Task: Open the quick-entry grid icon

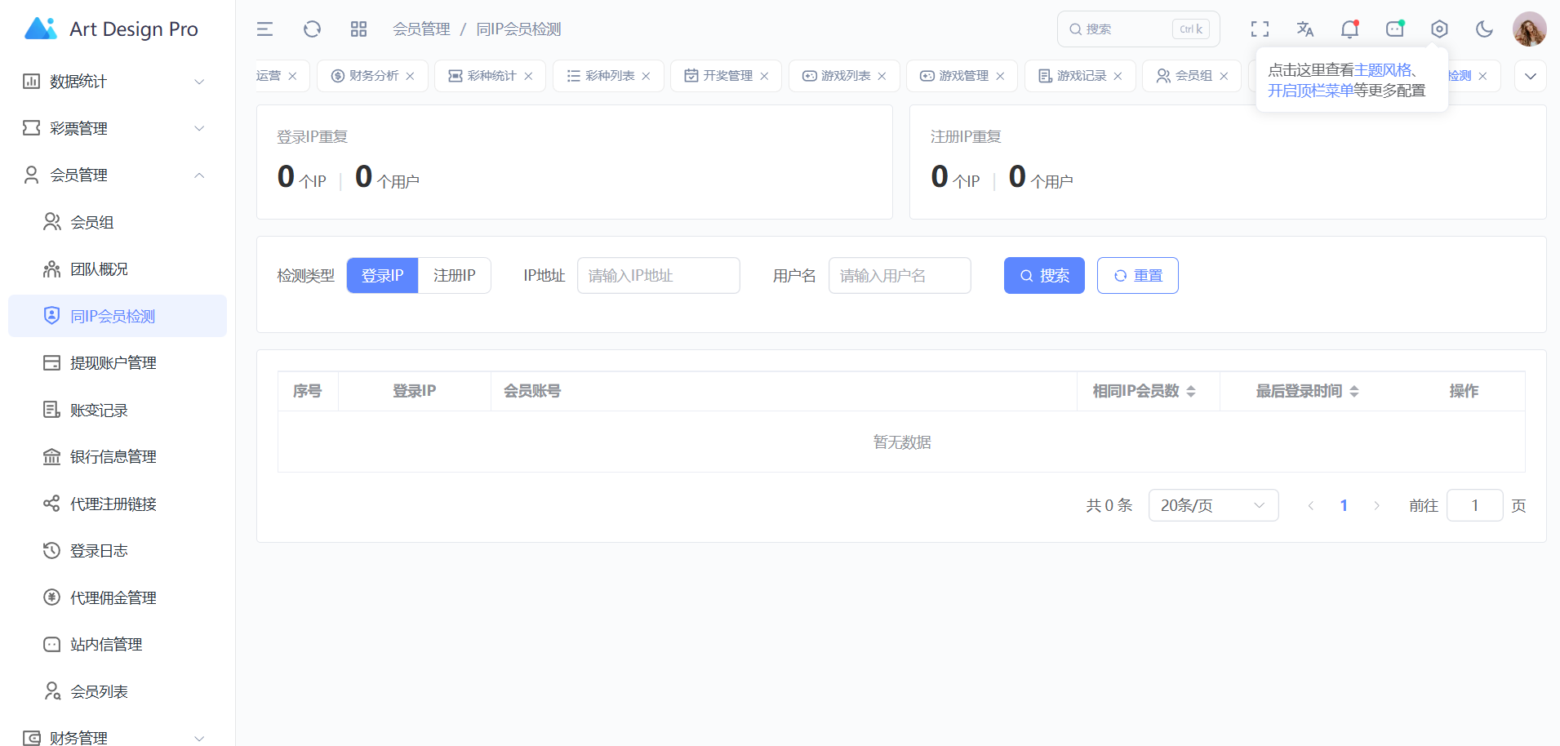Action: tap(358, 29)
